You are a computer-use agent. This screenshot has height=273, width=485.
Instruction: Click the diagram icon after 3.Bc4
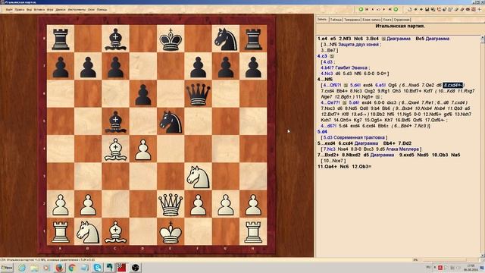point(383,39)
